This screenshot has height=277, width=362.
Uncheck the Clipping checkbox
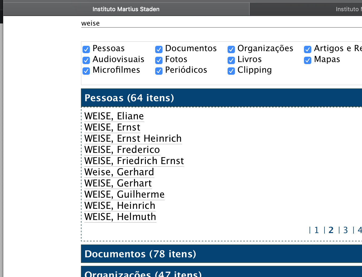pyautogui.click(x=231, y=71)
